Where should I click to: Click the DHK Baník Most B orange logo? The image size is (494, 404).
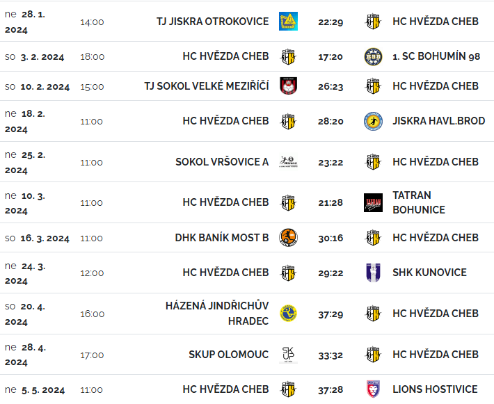pyautogui.click(x=288, y=237)
